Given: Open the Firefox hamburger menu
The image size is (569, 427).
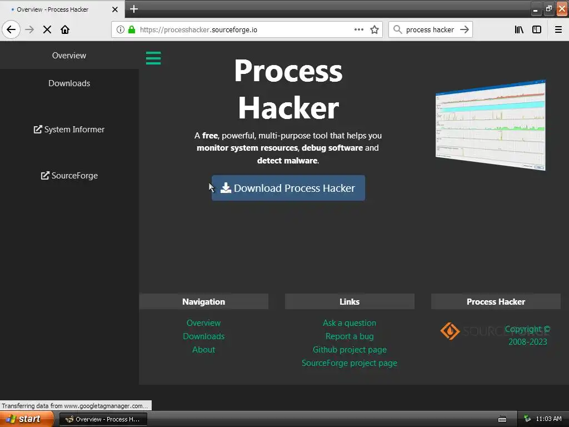Looking at the screenshot, I should (558, 29).
